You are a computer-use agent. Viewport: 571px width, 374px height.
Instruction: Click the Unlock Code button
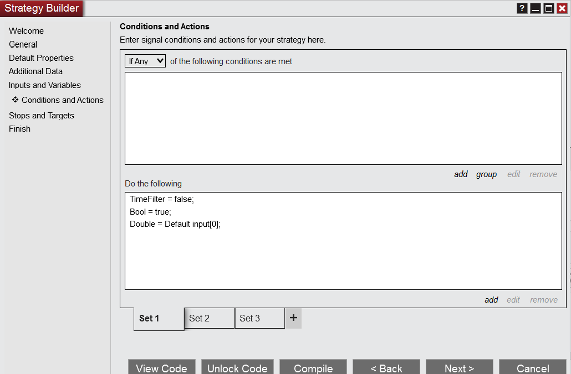(x=237, y=367)
